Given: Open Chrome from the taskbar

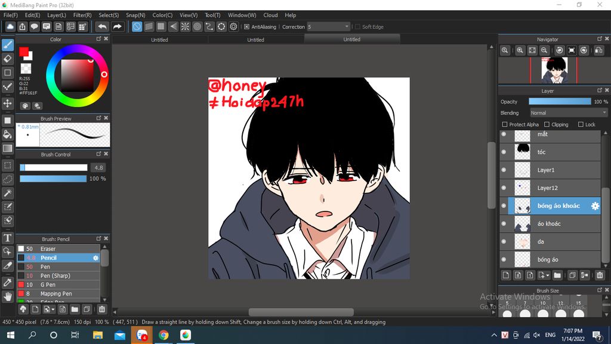Looking at the screenshot, I should coord(163,335).
